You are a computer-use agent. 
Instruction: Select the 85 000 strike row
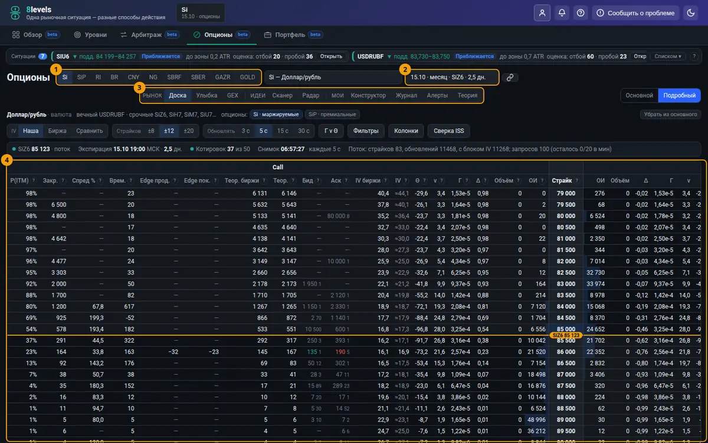[354, 329]
